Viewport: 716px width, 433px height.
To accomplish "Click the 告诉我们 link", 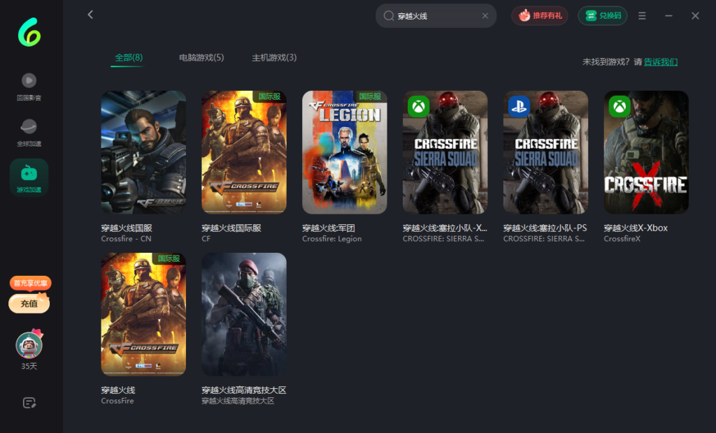I will [x=661, y=61].
